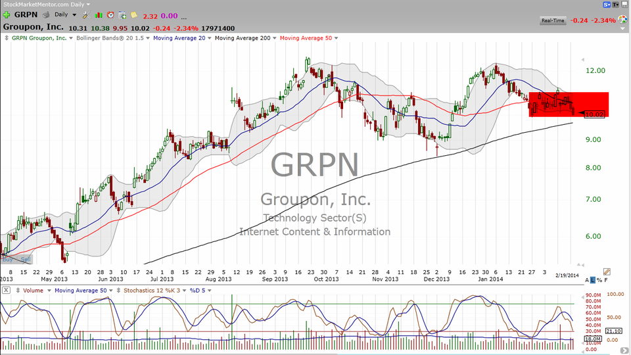Click the 18.0M volume value label
The image size is (631, 355).
click(593, 339)
